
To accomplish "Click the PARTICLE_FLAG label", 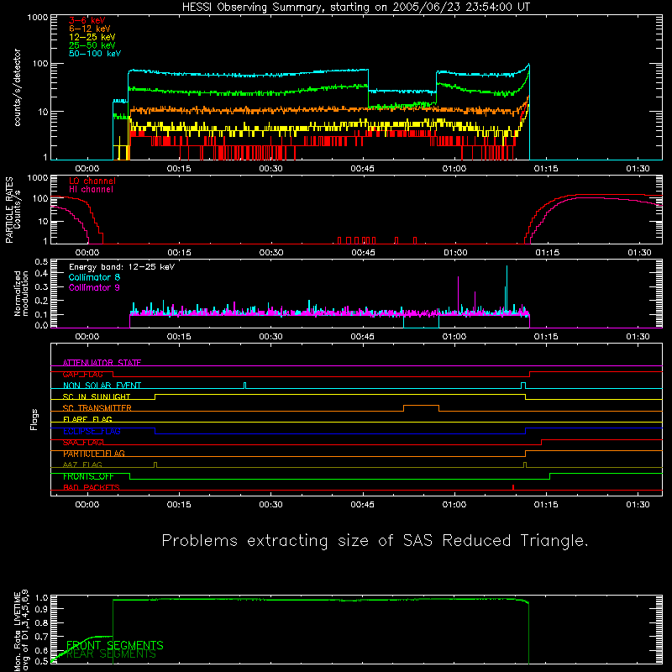I will (x=94, y=454).
